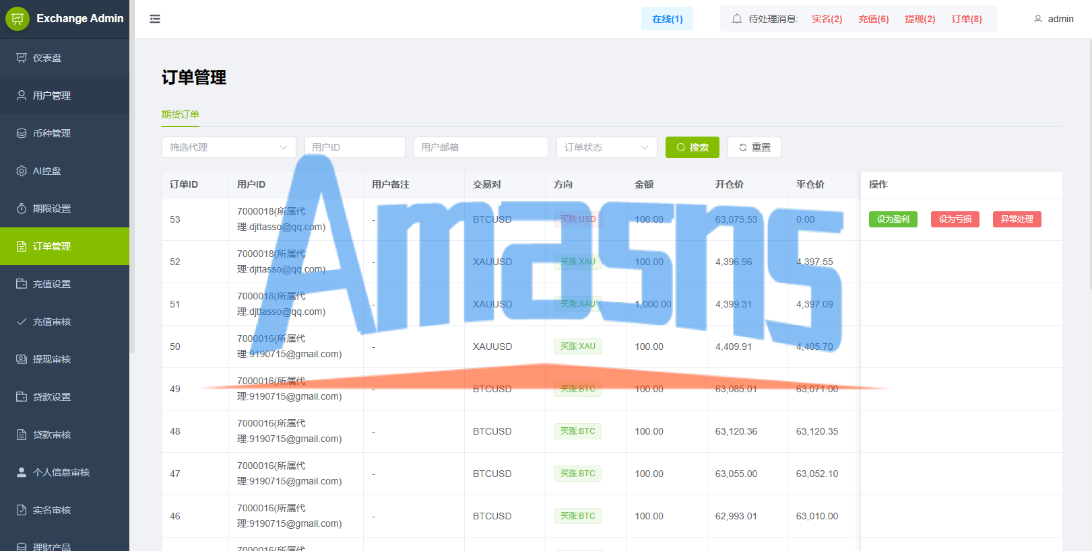Click the Exchange Admin logo icon
Viewport: 1092px width, 551px height.
(x=18, y=19)
